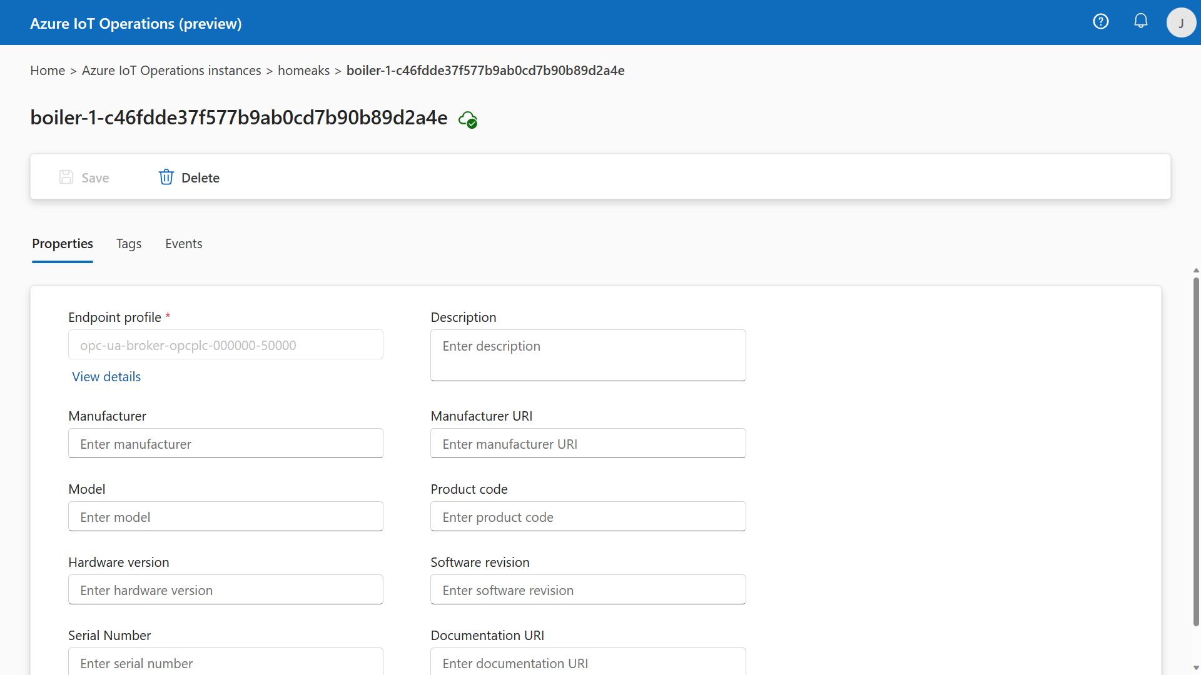This screenshot has width=1201, height=675.
Task: Focus the Description text area
Action: (x=588, y=356)
